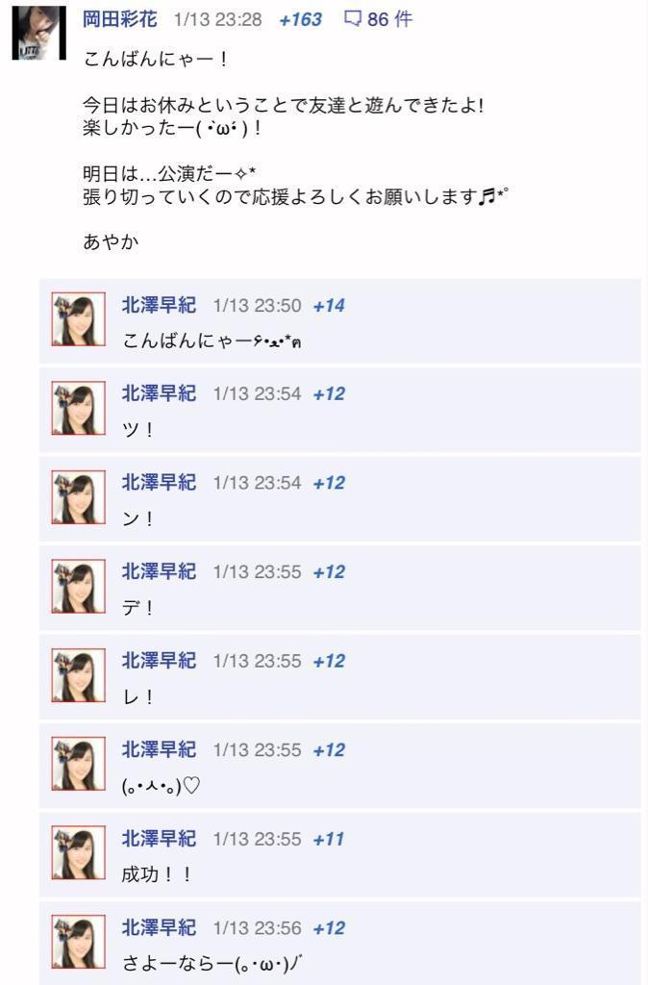Click 岡田彩花's profile avatar
The height and width of the screenshot is (985, 648).
click(38, 33)
